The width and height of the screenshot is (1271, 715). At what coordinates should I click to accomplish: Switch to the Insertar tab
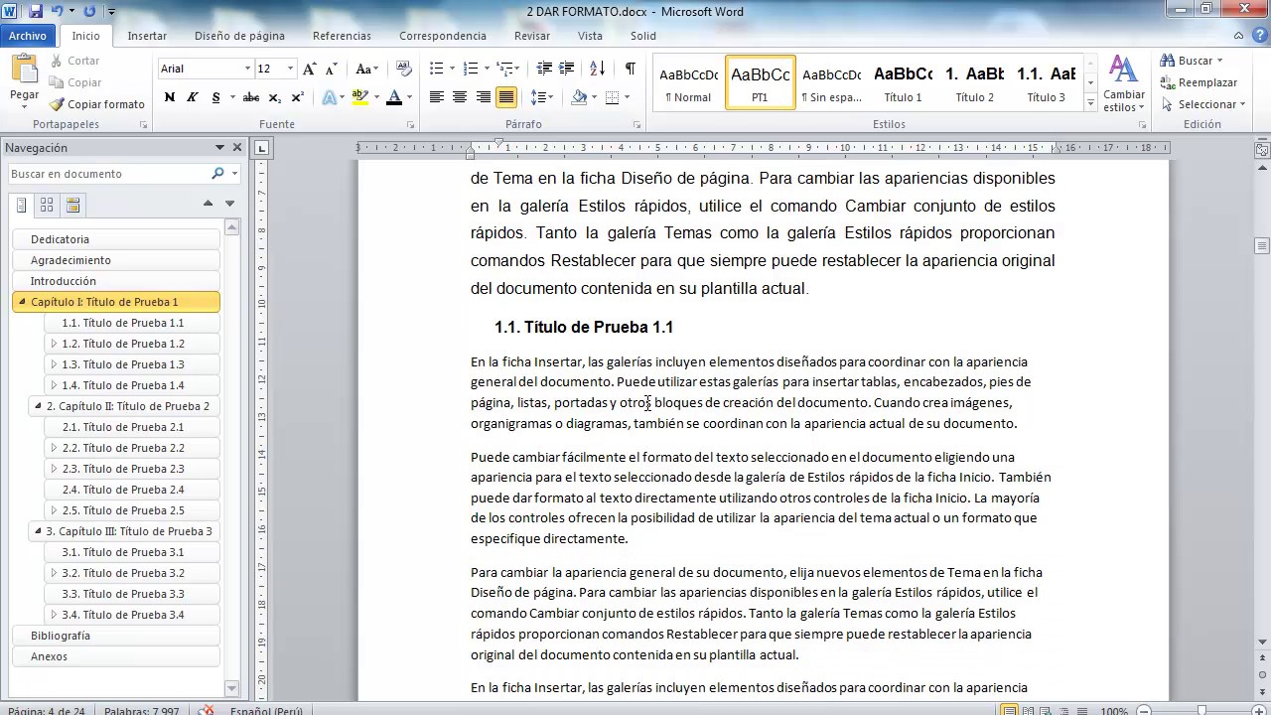[147, 36]
